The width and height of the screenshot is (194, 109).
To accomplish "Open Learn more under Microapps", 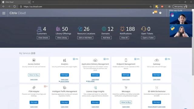I will pyautogui.click(x=126, y=107).
